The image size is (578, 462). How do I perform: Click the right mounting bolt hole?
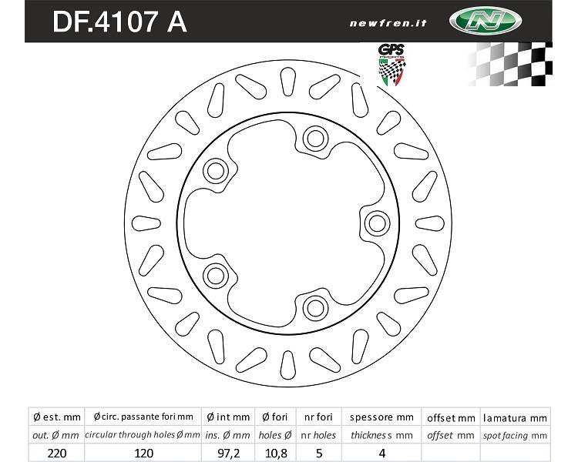(x=377, y=223)
